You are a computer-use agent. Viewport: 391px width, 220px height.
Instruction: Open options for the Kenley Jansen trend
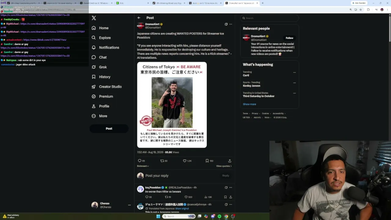(294, 83)
